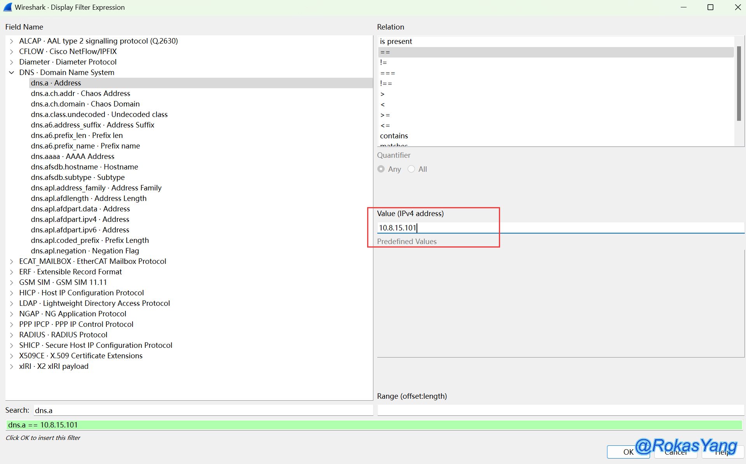Expand the ALCAP protocol tree node
The image size is (746, 464).
[12, 41]
